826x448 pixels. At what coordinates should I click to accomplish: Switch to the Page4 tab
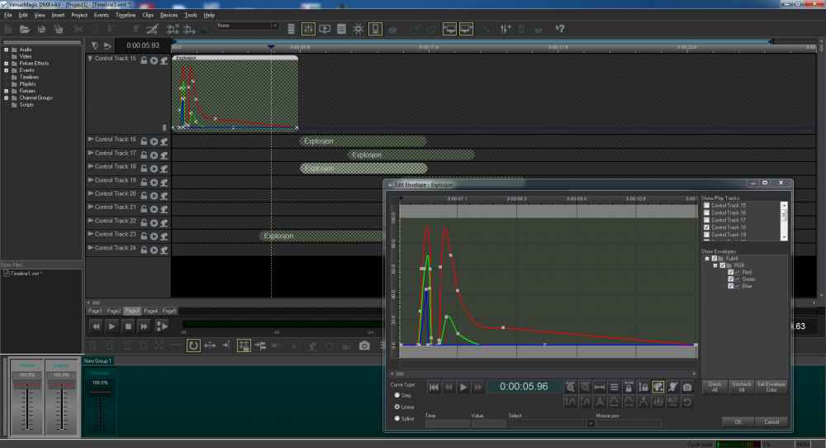click(x=151, y=311)
